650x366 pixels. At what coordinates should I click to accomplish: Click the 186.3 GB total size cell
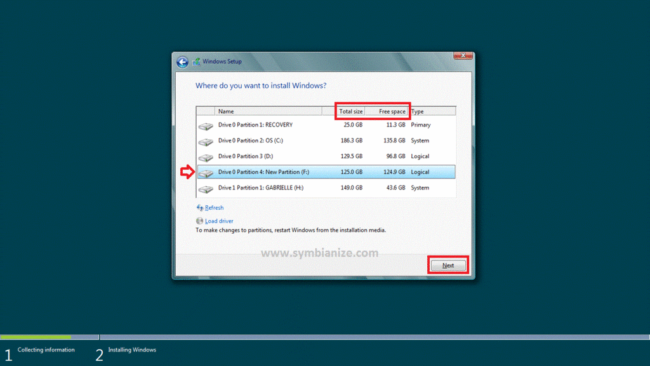pyautogui.click(x=352, y=140)
